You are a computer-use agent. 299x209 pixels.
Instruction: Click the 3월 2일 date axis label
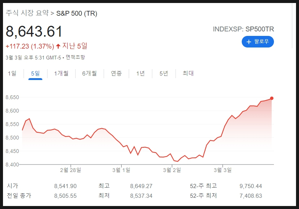pos(172,170)
